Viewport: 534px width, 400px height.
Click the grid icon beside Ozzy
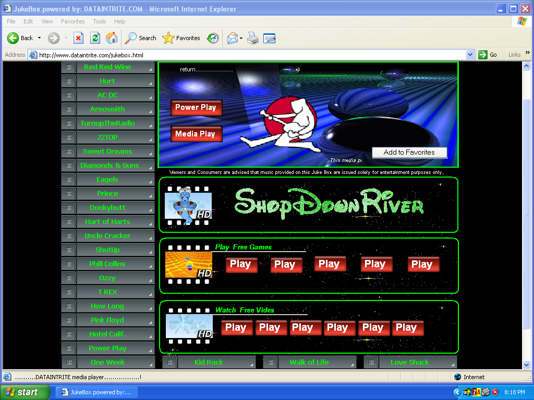click(x=68, y=278)
